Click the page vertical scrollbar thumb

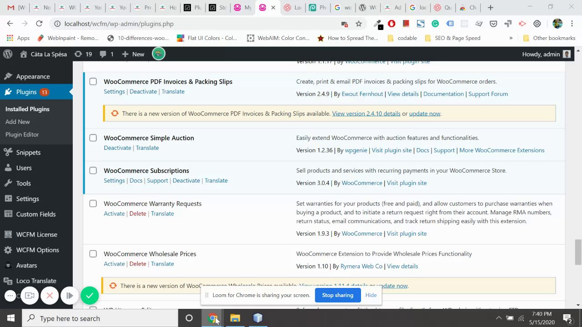(x=578, y=252)
